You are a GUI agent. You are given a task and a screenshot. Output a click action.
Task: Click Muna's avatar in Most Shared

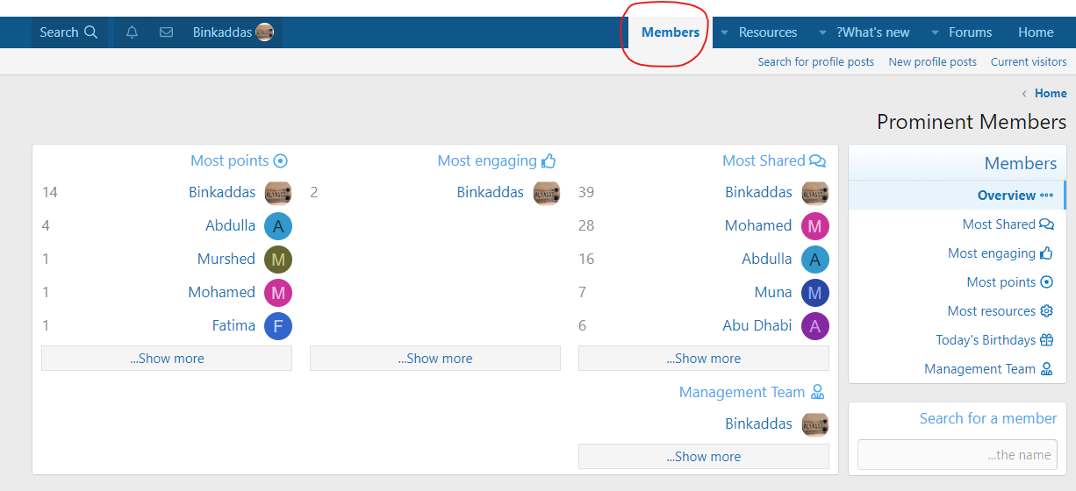click(x=814, y=293)
